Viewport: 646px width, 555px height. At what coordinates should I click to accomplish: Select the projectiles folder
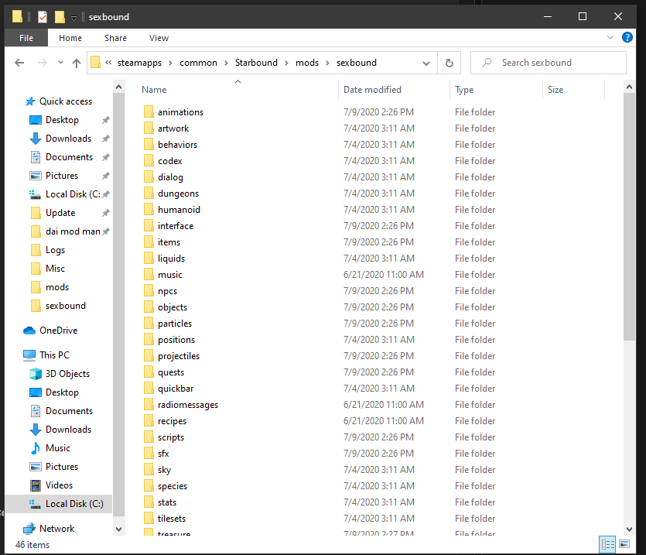(179, 356)
